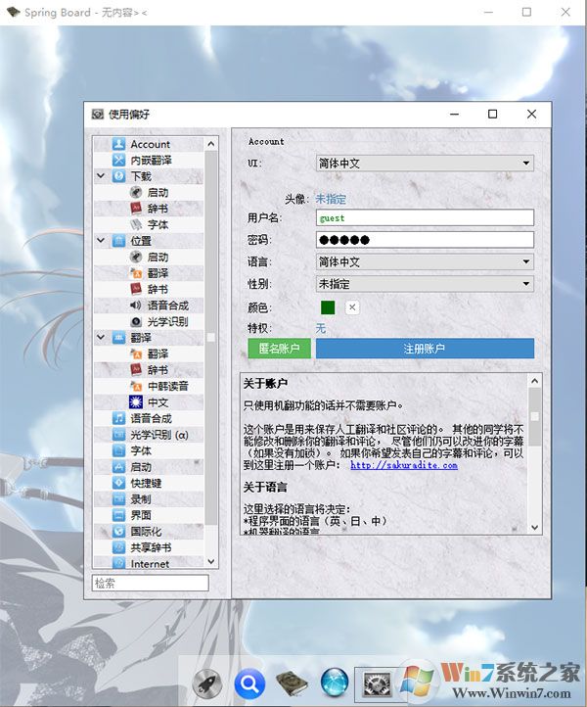Open the 性别 dropdown
The width and height of the screenshot is (587, 707).
tap(425, 284)
